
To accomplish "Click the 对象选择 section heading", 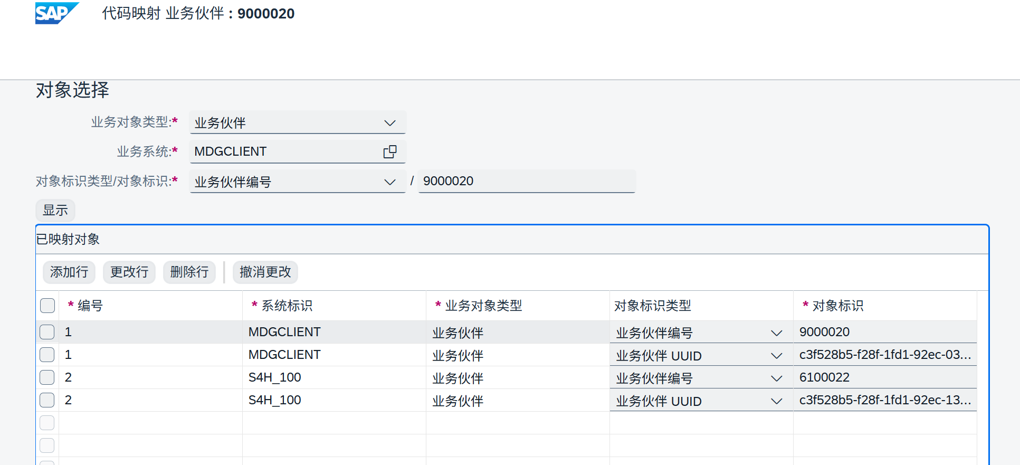I will 72,90.
